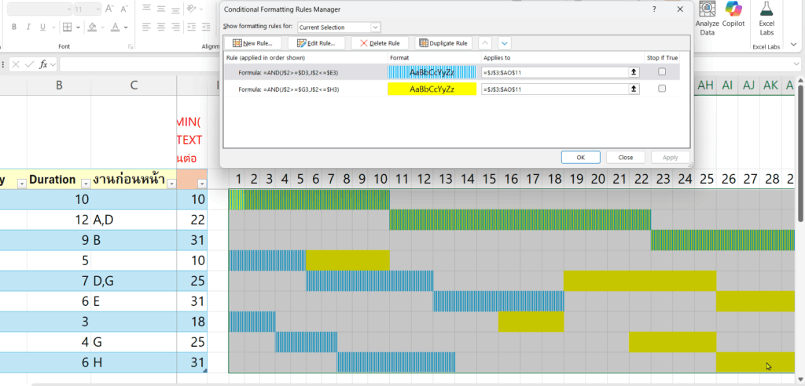Image resolution: width=805 pixels, height=386 pixels.
Task: Open the Underline style dropdown arrow
Action: 53,27
